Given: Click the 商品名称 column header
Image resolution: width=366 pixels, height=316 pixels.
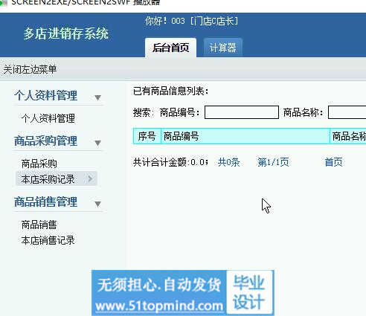Looking at the screenshot, I should [x=348, y=136].
